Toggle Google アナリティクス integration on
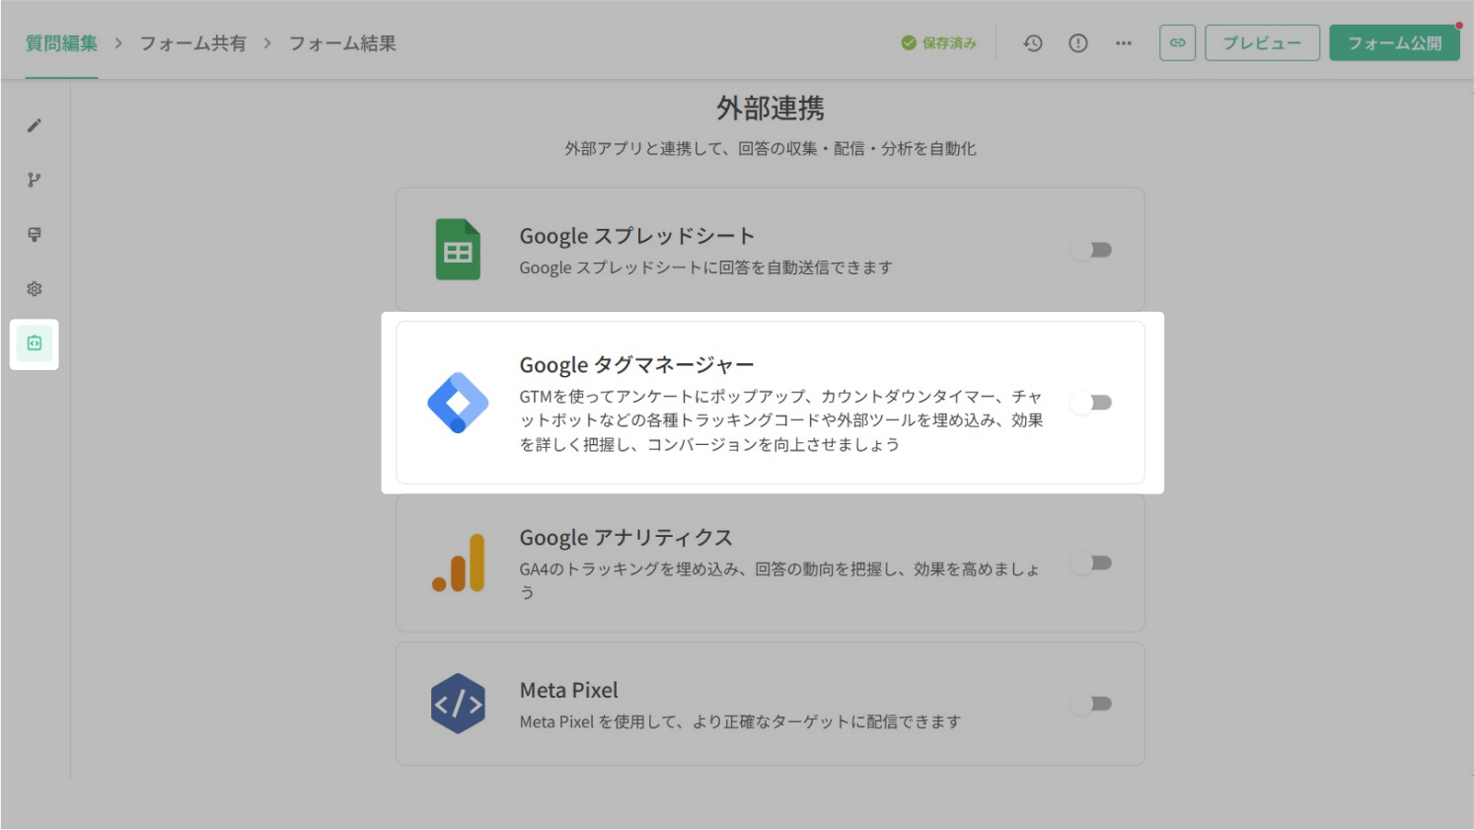 pos(1092,563)
